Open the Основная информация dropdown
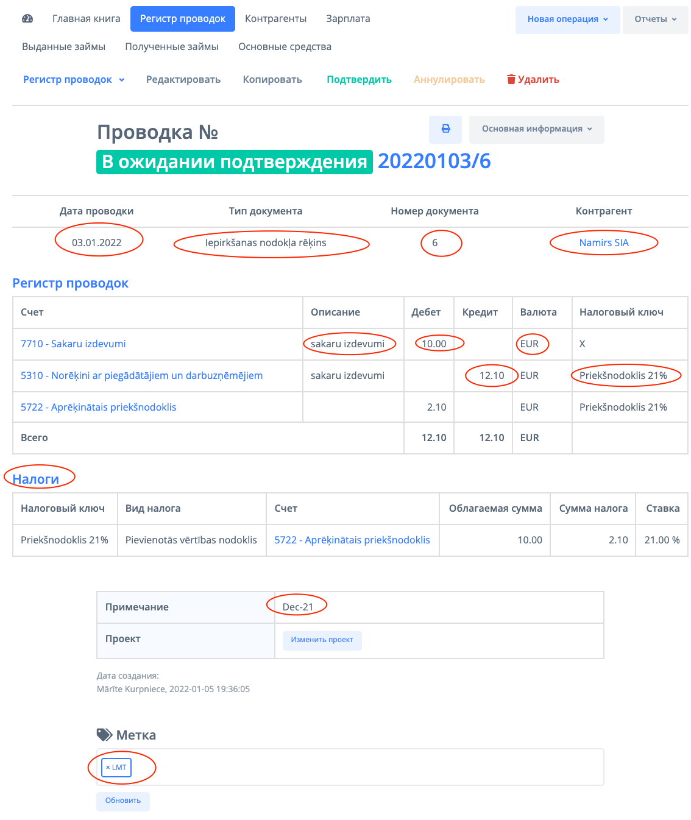This screenshot has height=820, width=691. click(536, 129)
